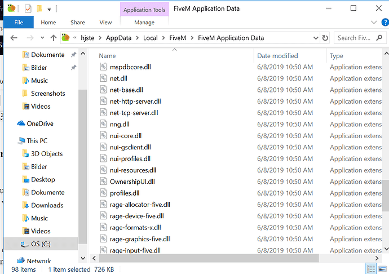Open the address bar history dropdown
The height and width of the screenshot is (274, 389).
[x=316, y=38]
